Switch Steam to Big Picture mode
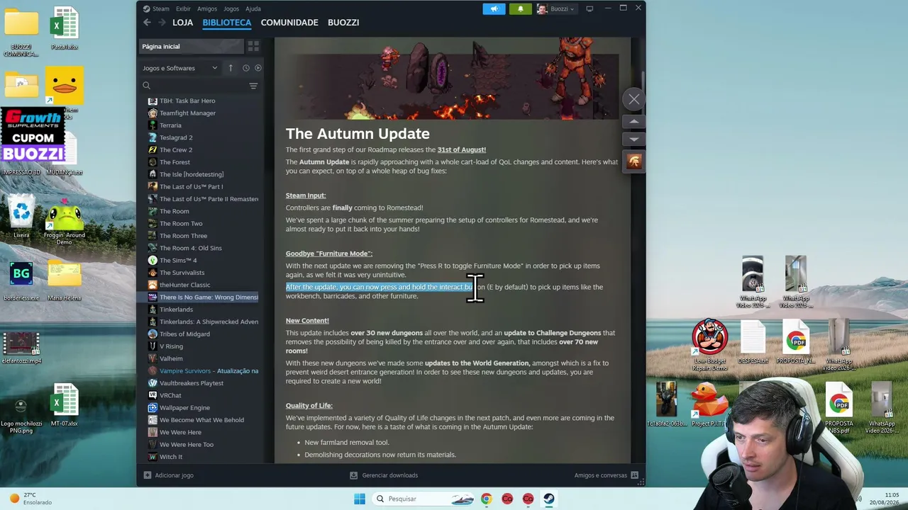Screen dimensions: 908x510 [x=589, y=8]
